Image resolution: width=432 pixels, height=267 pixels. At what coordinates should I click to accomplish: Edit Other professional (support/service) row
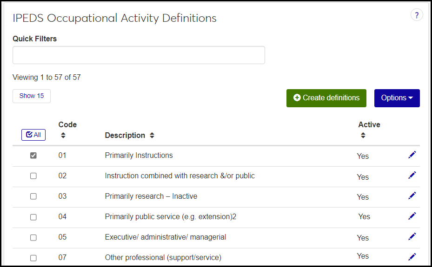[x=412, y=257]
